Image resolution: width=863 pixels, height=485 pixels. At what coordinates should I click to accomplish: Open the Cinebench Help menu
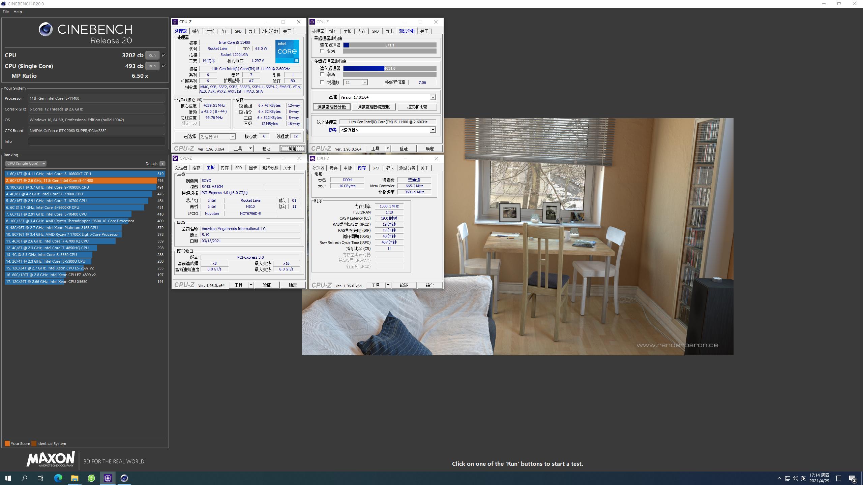(18, 12)
